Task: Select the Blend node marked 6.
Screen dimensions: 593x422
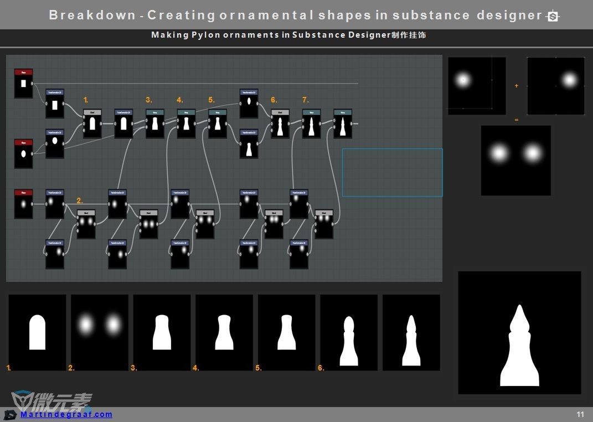Action: click(280, 123)
